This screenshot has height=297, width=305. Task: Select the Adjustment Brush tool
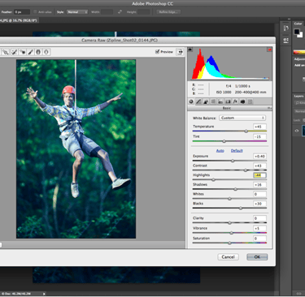pos(30,52)
